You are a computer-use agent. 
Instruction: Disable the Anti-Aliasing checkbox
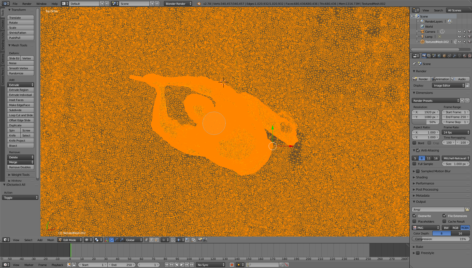(418, 150)
